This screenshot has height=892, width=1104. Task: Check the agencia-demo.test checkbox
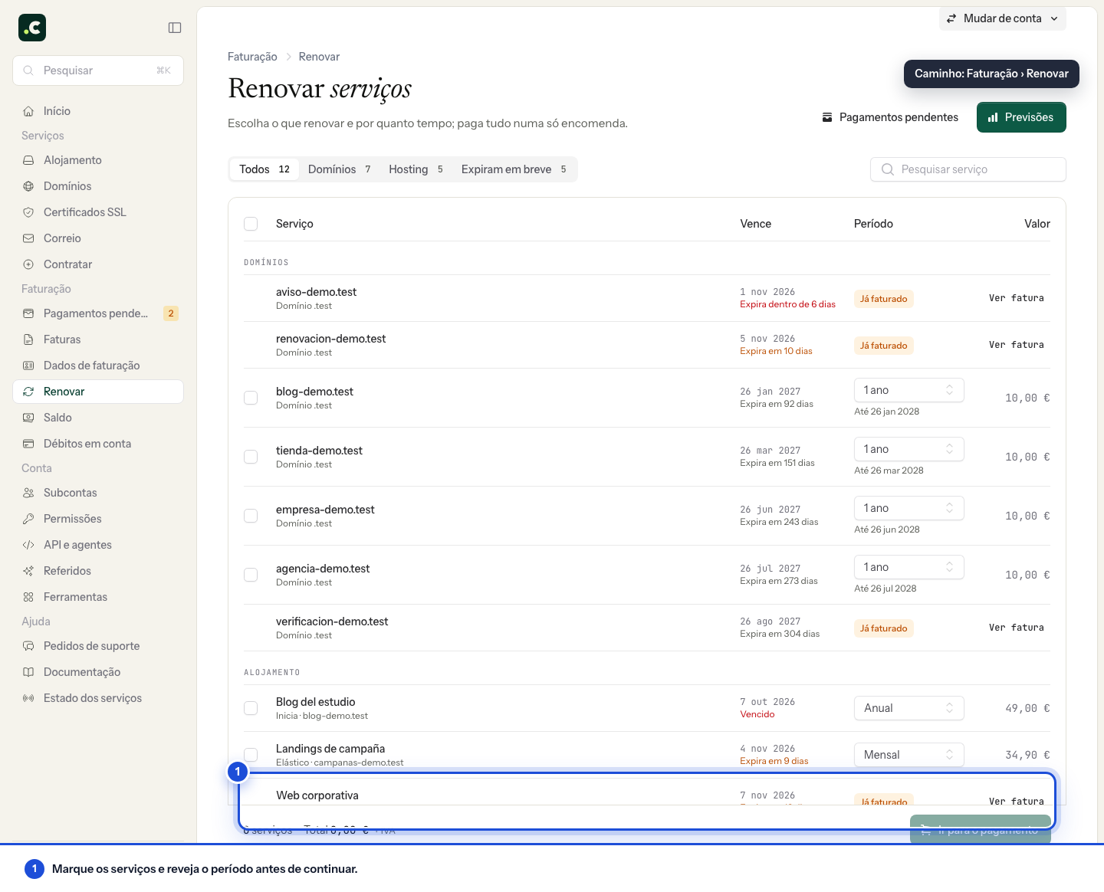[x=251, y=575]
